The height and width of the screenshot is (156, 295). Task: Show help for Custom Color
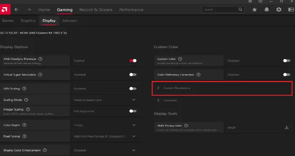click(180, 59)
